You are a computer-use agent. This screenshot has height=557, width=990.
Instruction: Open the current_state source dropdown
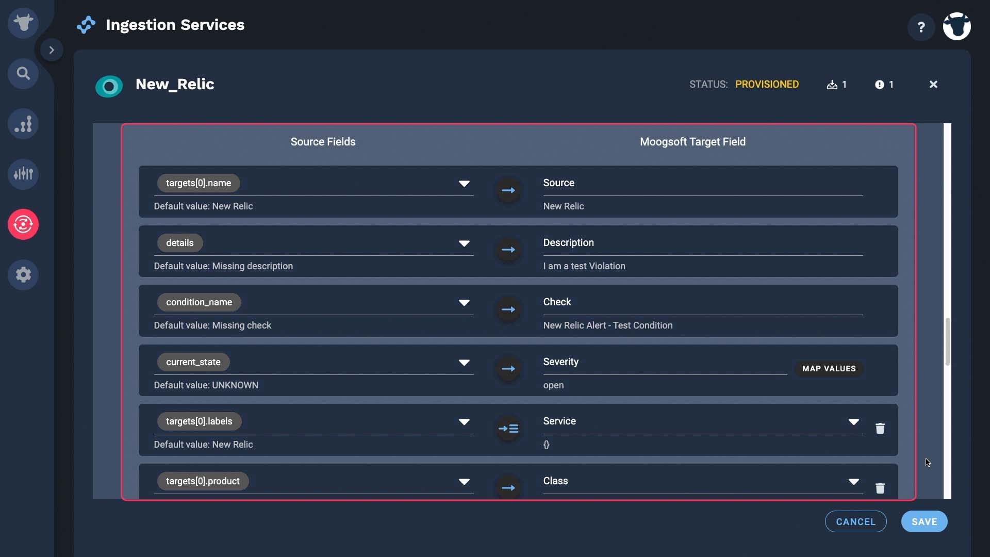[464, 363]
